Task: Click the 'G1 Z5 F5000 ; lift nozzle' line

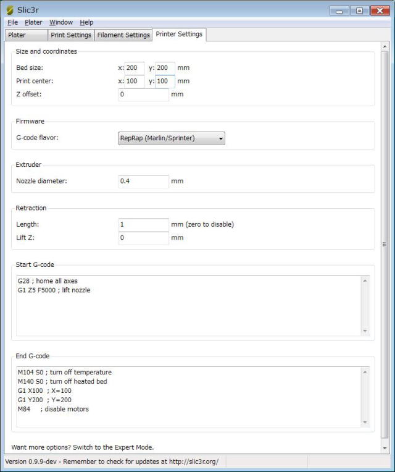Action: point(54,290)
